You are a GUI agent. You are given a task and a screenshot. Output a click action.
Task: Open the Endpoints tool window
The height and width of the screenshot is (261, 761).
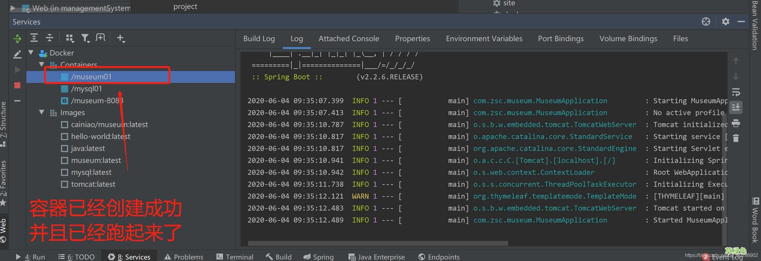click(x=439, y=257)
